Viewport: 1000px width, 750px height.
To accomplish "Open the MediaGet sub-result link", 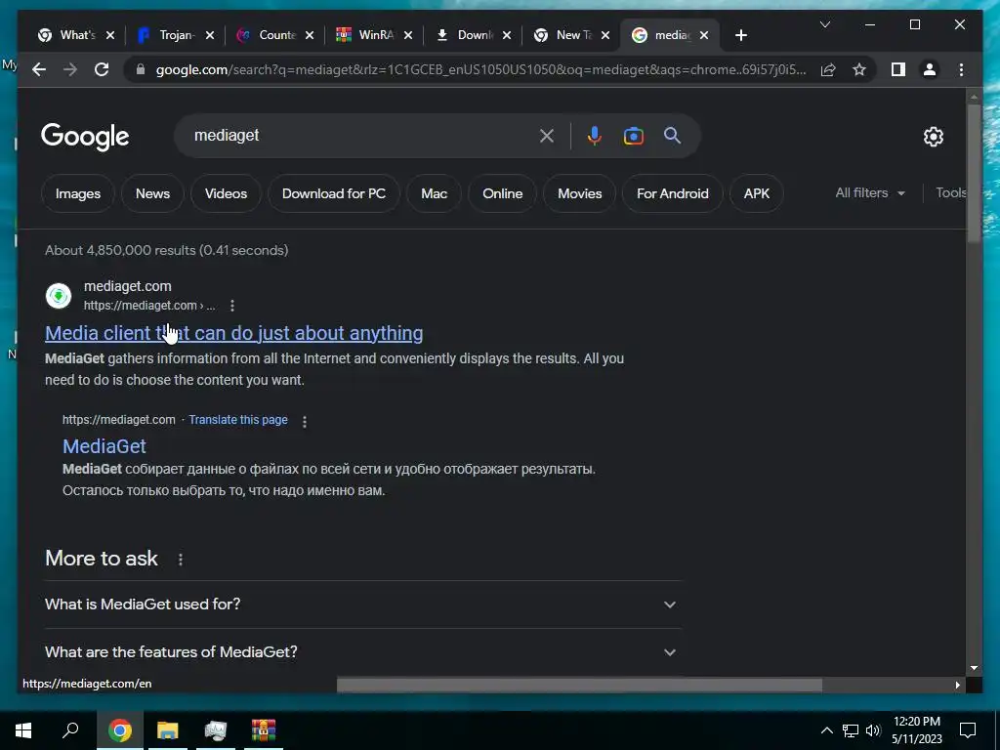I will click(104, 446).
